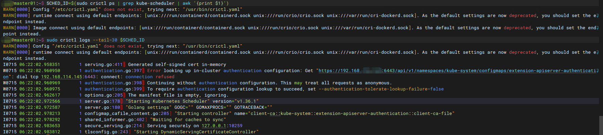Click the authentication.go:399 source reference
The width and height of the screenshot is (603, 135).
113,89
